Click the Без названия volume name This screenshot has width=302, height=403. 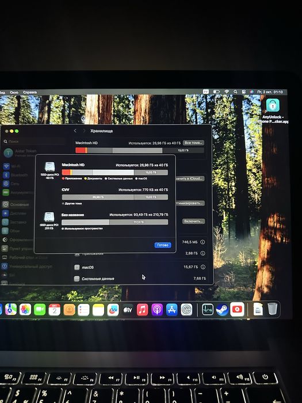point(72,215)
